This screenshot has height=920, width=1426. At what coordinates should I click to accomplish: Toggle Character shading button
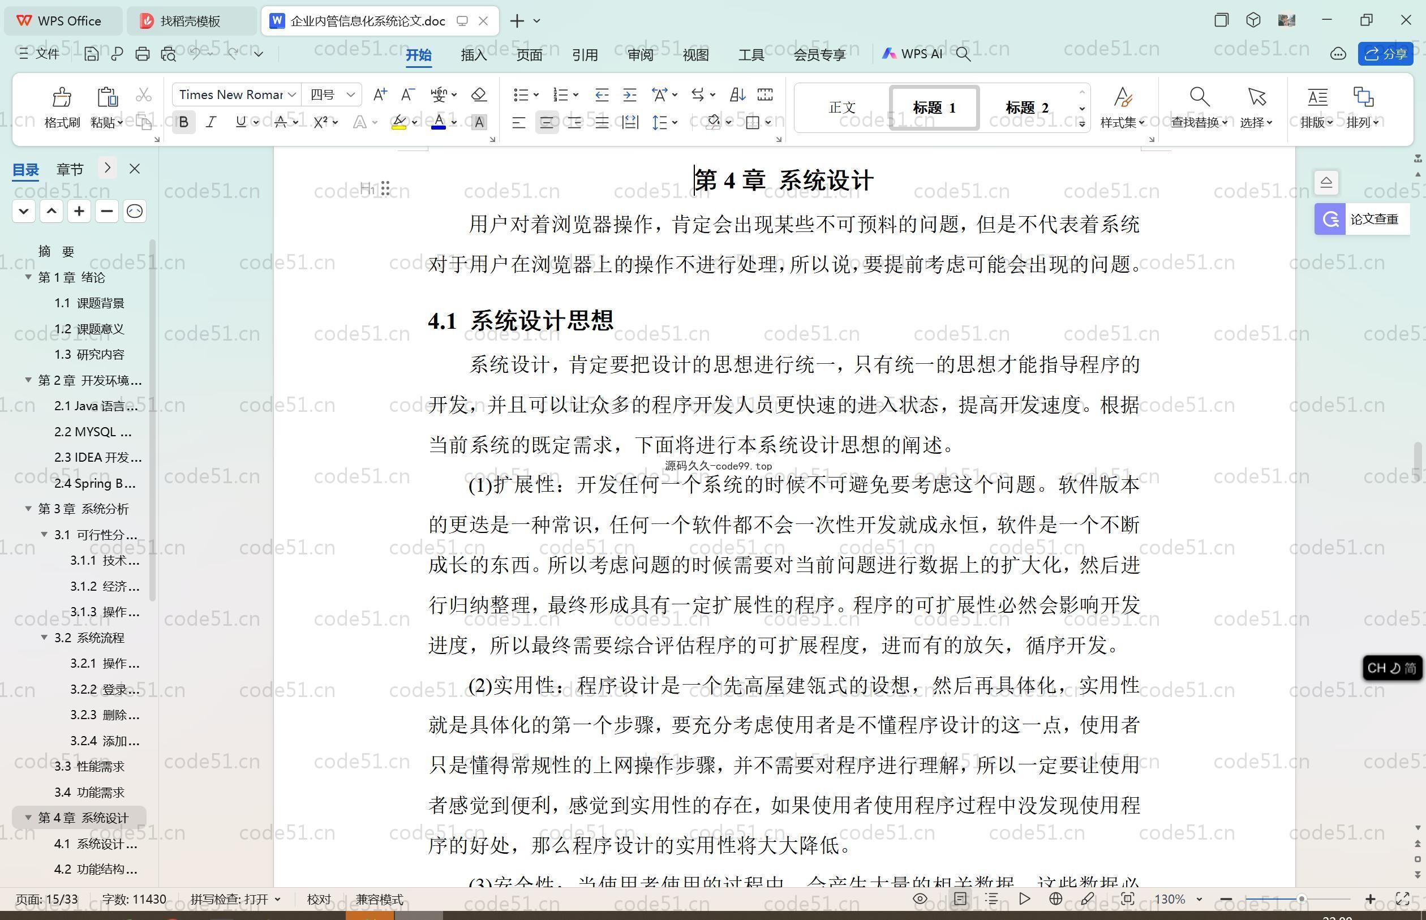pyautogui.click(x=479, y=122)
